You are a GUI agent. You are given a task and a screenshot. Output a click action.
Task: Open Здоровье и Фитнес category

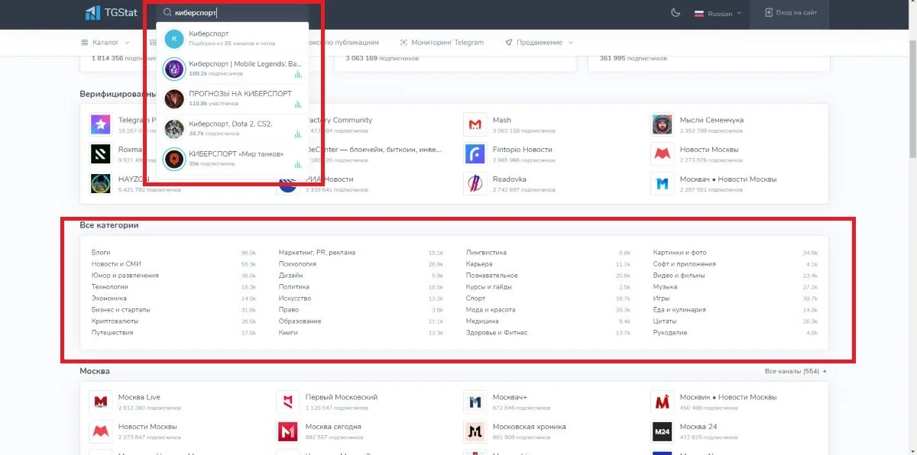(x=497, y=332)
